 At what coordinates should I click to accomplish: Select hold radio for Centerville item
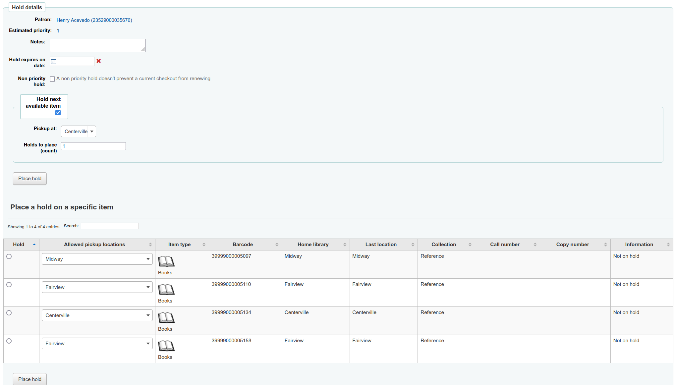[9, 313]
